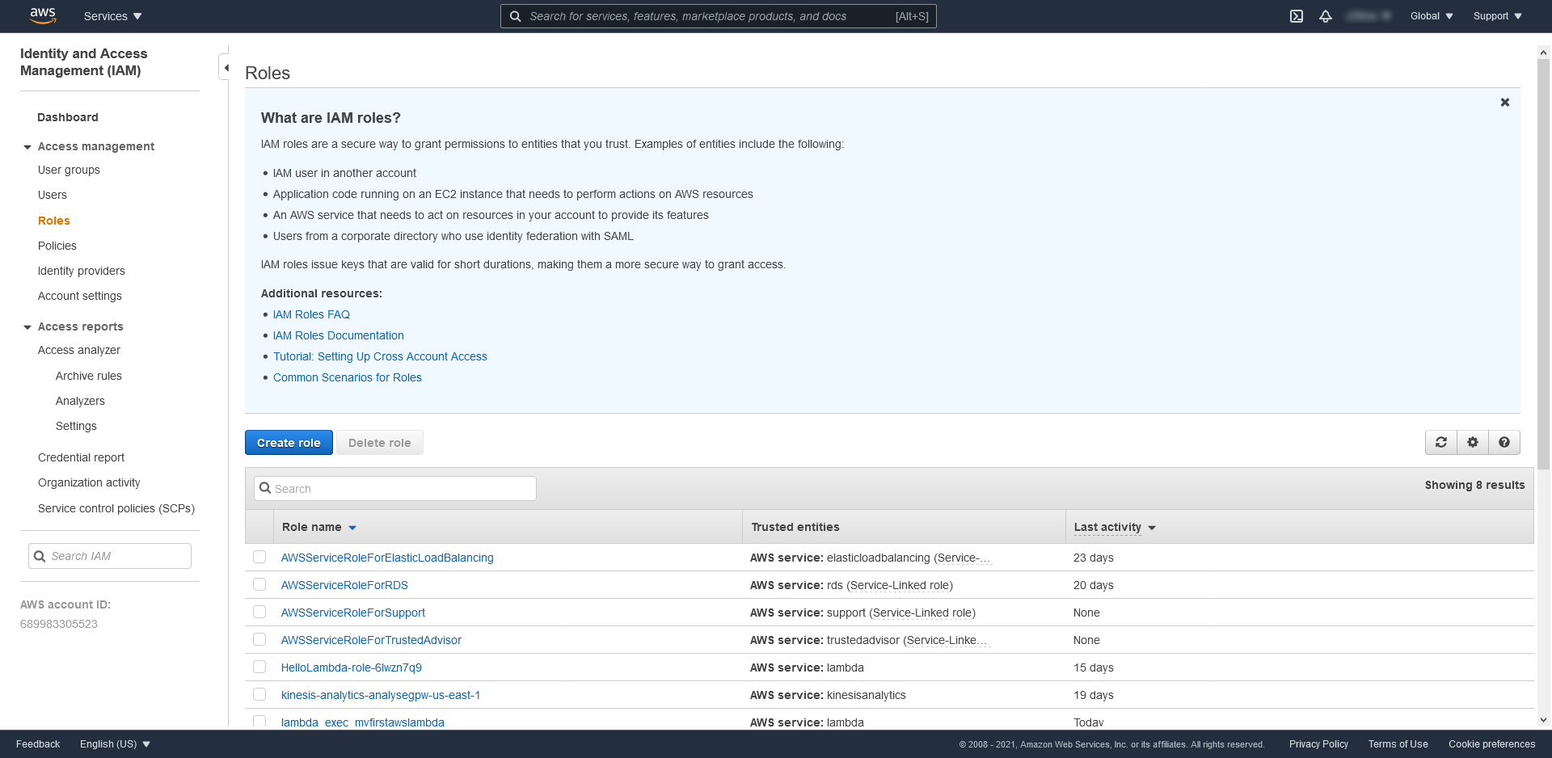The height and width of the screenshot is (758, 1552).
Task: Open the AWS home logo
Action: 42,15
